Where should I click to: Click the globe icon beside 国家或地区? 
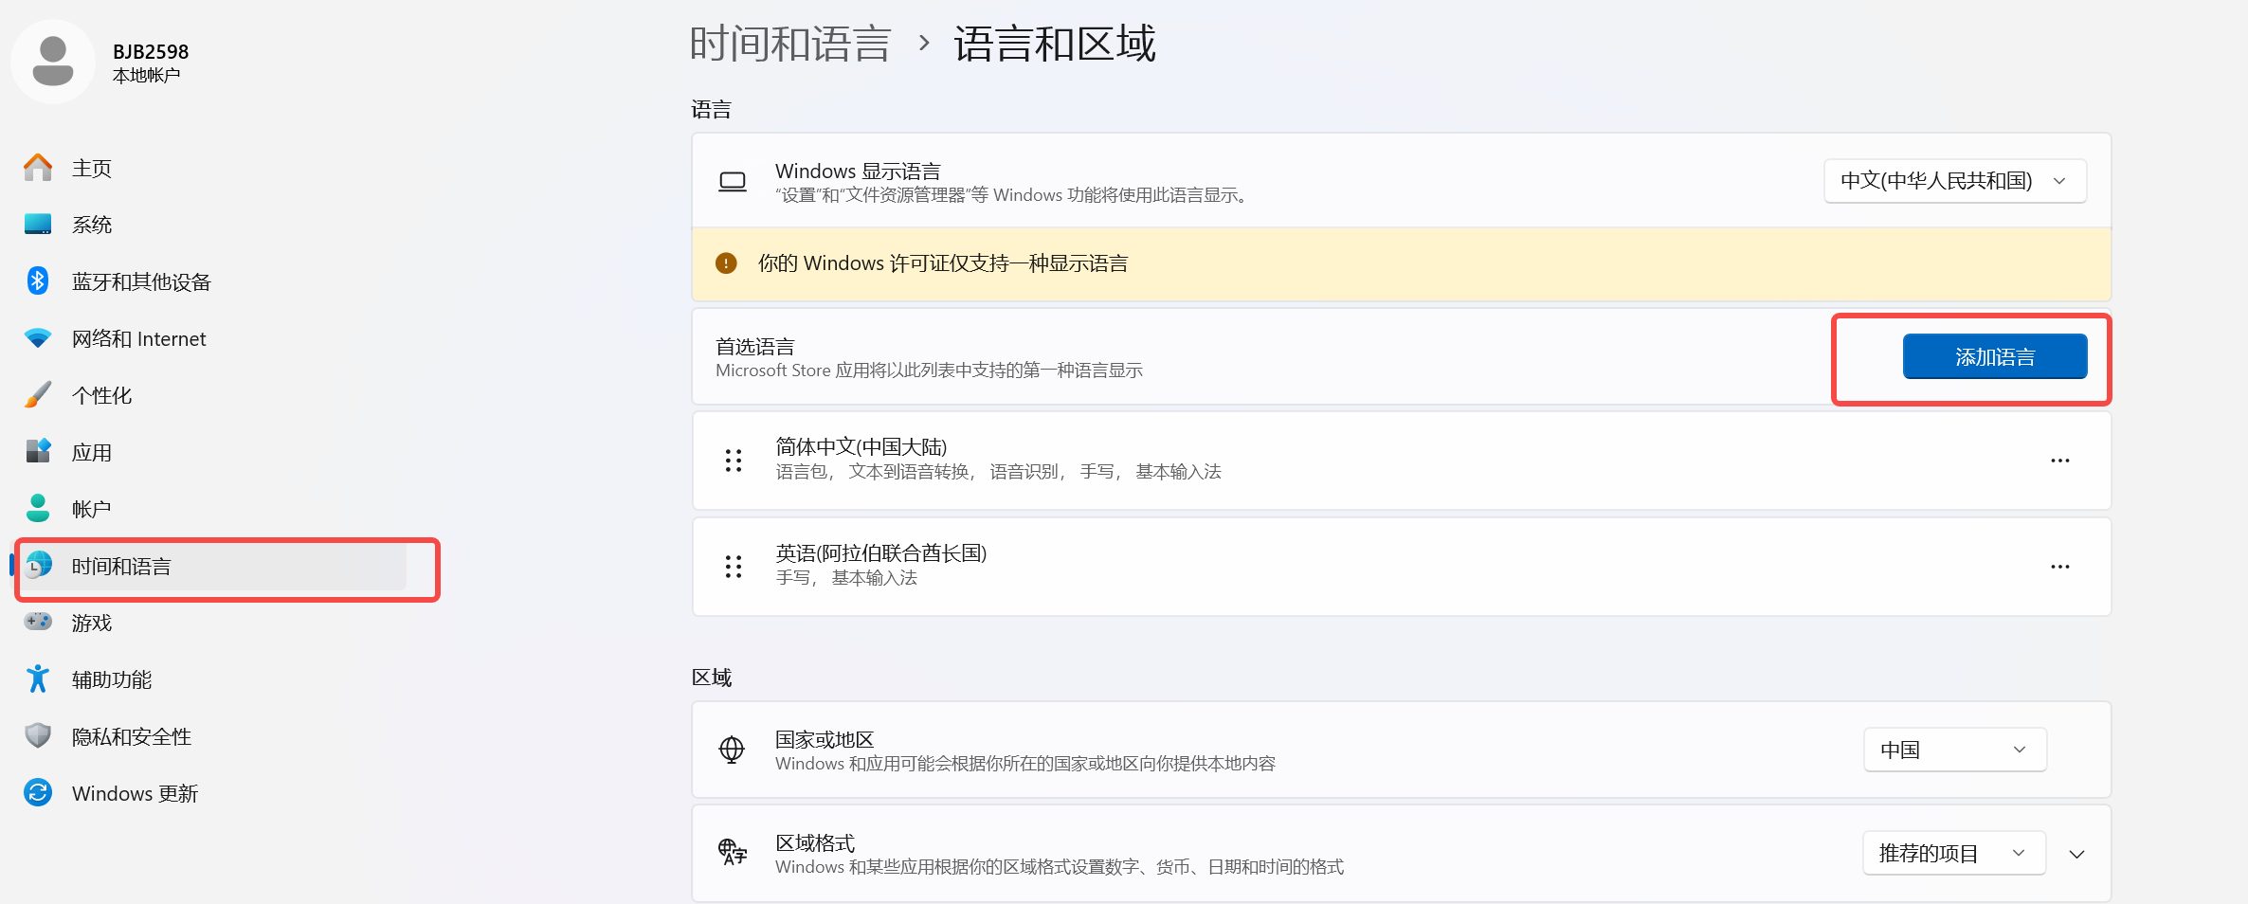coord(732,750)
